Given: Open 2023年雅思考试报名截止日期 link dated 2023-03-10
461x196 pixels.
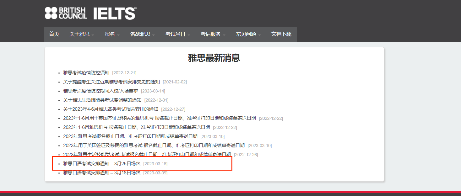Looking at the screenshot, I should click(x=130, y=136).
